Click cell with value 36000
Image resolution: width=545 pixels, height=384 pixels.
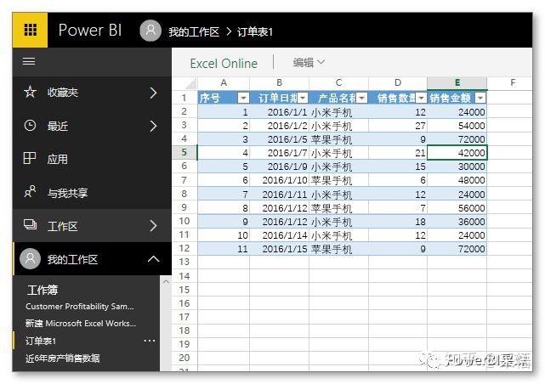457,222
